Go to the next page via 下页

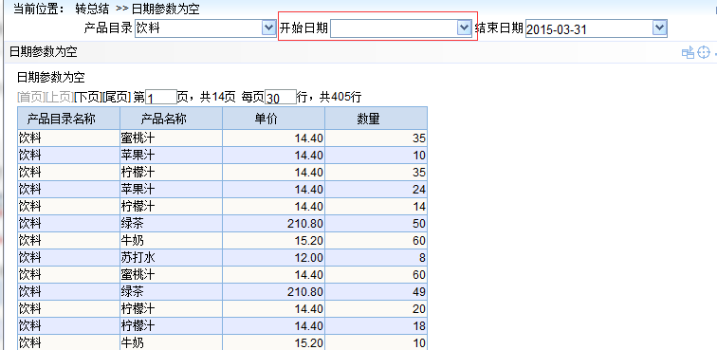click(88, 97)
